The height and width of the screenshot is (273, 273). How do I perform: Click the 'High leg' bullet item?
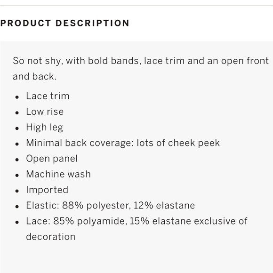click(45, 128)
